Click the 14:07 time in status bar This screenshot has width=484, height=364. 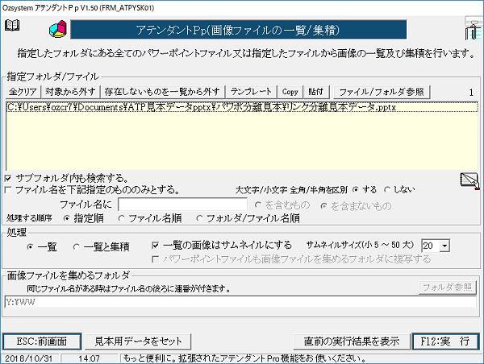90,358
